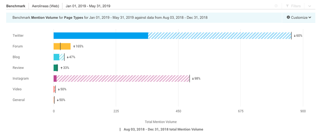Open the Customize dropdown menu

click(299, 17)
